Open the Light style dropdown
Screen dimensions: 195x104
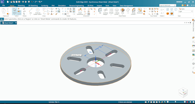[x=186, y=11]
